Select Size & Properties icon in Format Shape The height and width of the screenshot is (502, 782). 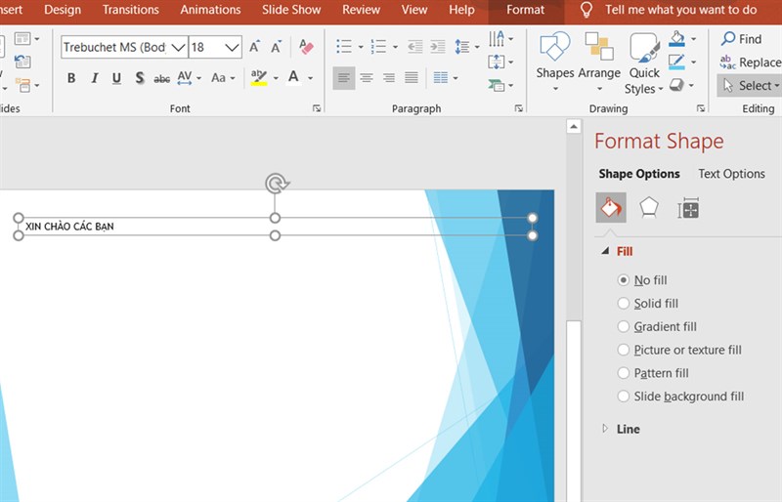pos(688,208)
